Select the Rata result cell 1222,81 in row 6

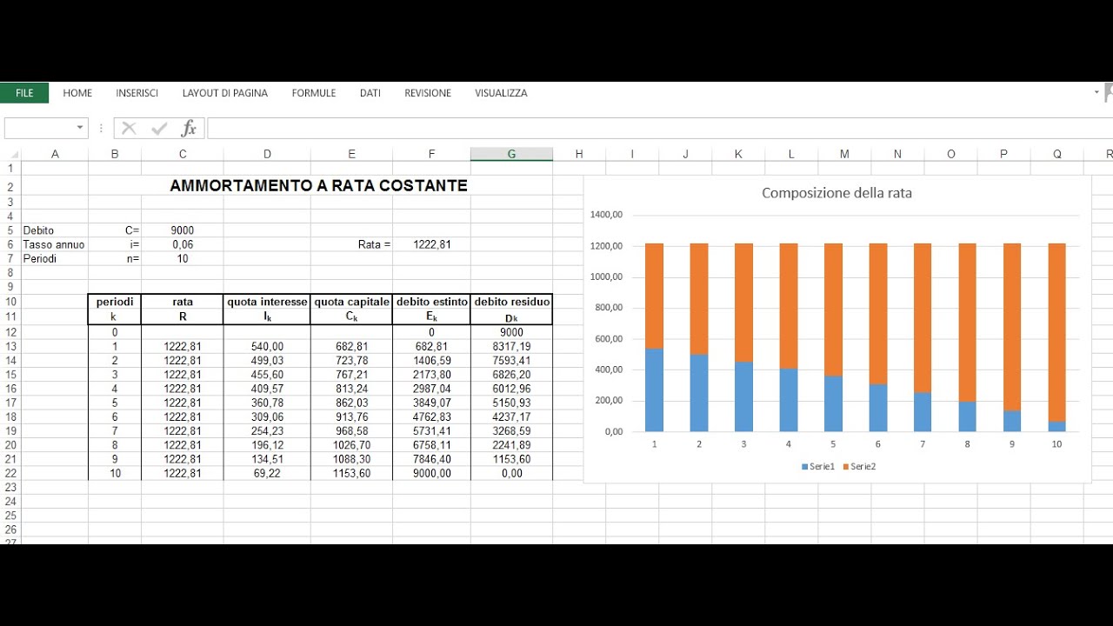click(x=432, y=244)
